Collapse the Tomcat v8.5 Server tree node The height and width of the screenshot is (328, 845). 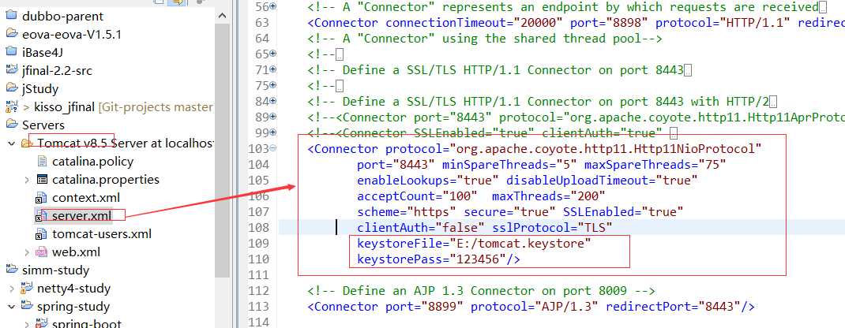pos(12,143)
